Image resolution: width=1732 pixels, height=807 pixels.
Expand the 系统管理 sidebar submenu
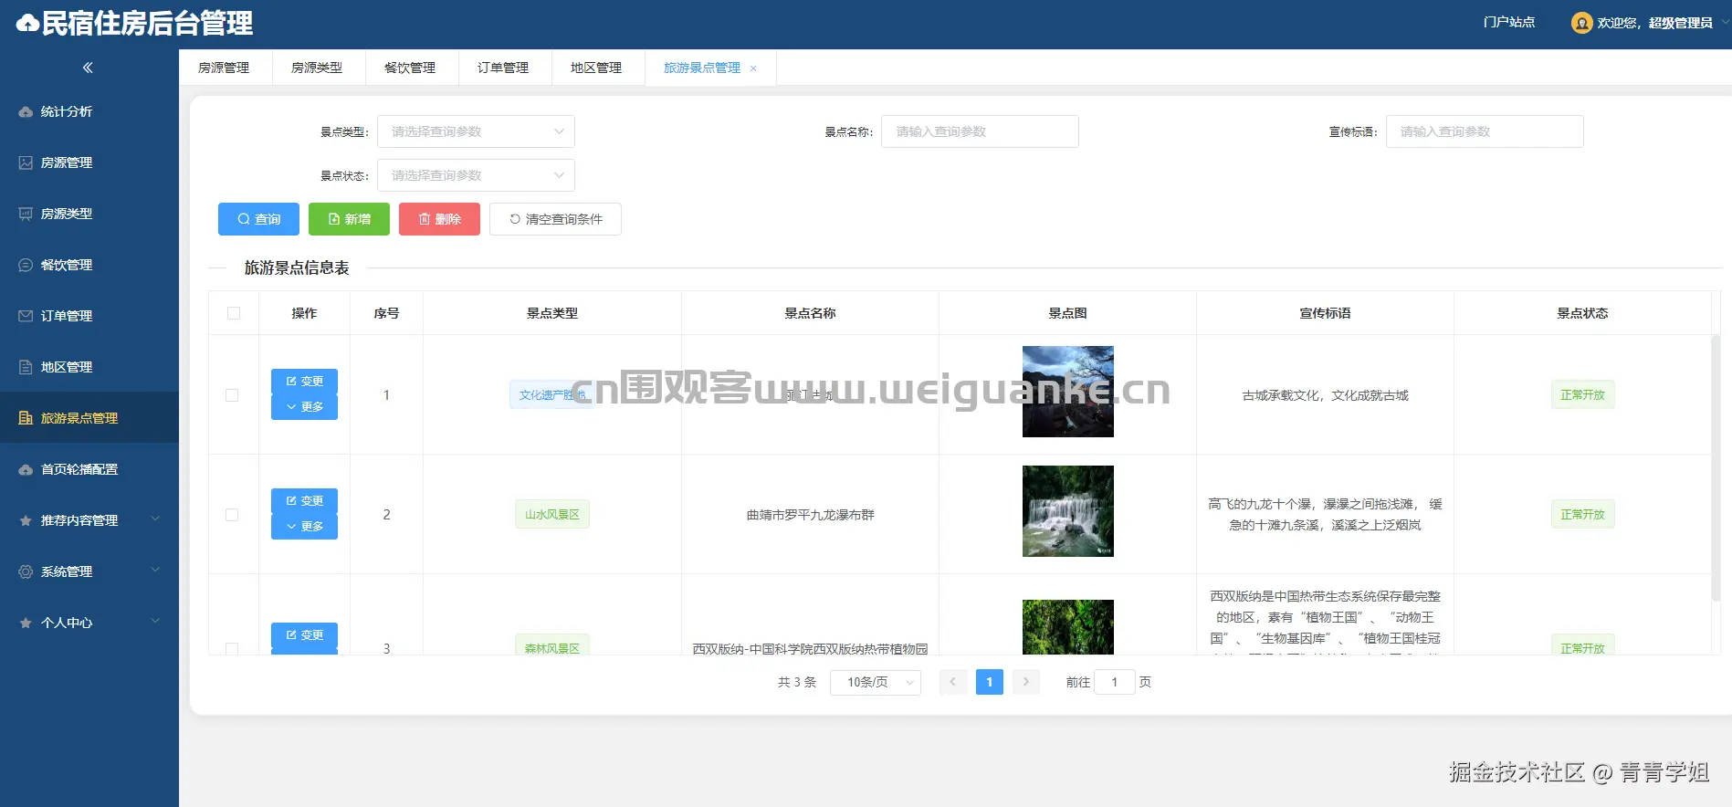click(x=155, y=571)
